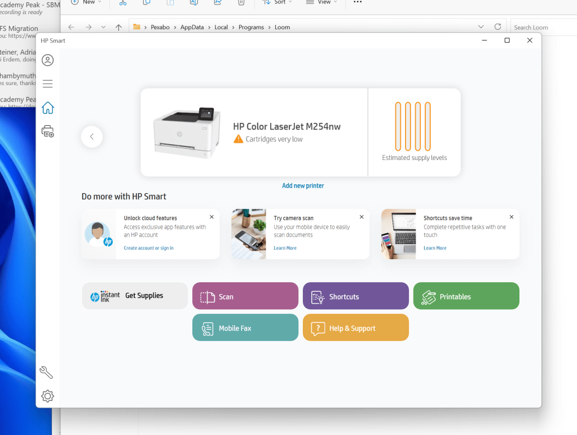
Task: Click the Cut icon in File Explorer toolbar
Action: pos(123,2)
